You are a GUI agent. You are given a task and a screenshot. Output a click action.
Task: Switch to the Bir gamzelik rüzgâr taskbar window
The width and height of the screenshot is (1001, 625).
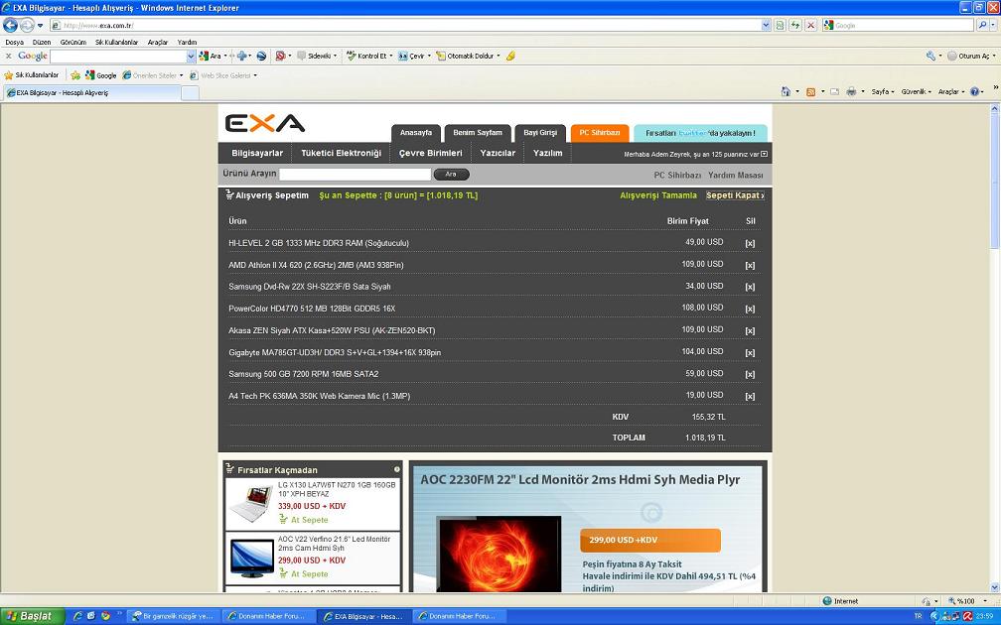(x=174, y=616)
